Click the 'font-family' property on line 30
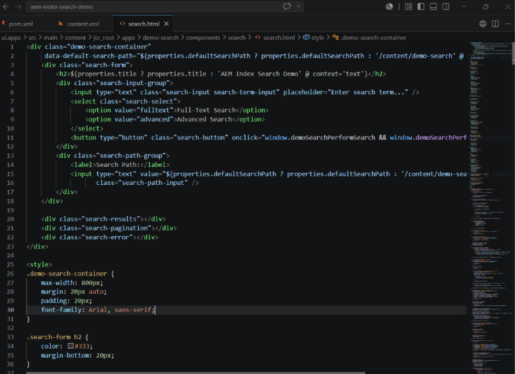Image resolution: width=515 pixels, height=374 pixels. tap(61, 309)
